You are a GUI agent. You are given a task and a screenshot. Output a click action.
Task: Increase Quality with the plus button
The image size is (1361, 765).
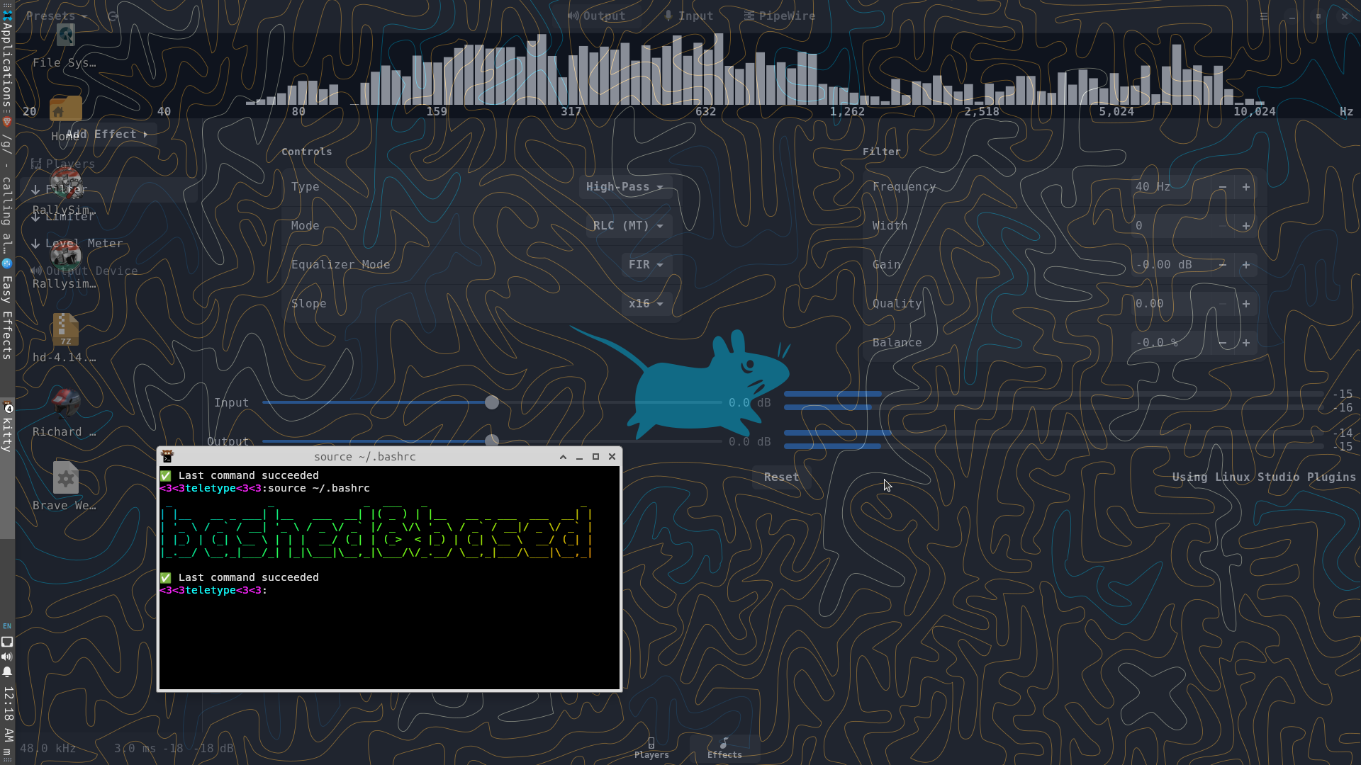(x=1245, y=304)
